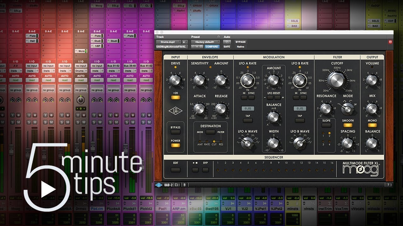Image resolution: width=403 pixels, height=226 pixels.
Task: Click the input DRIVE knob
Action: click(175, 81)
